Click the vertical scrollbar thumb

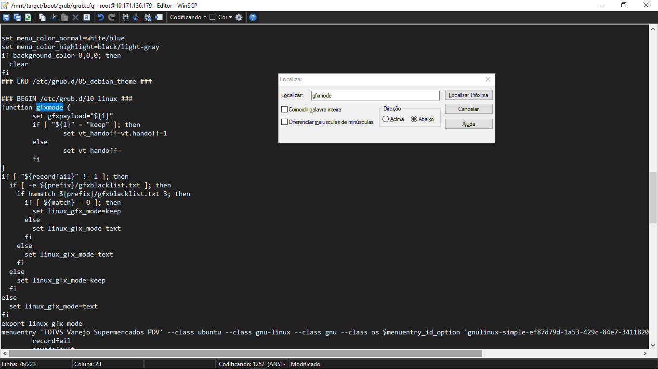(x=653, y=197)
